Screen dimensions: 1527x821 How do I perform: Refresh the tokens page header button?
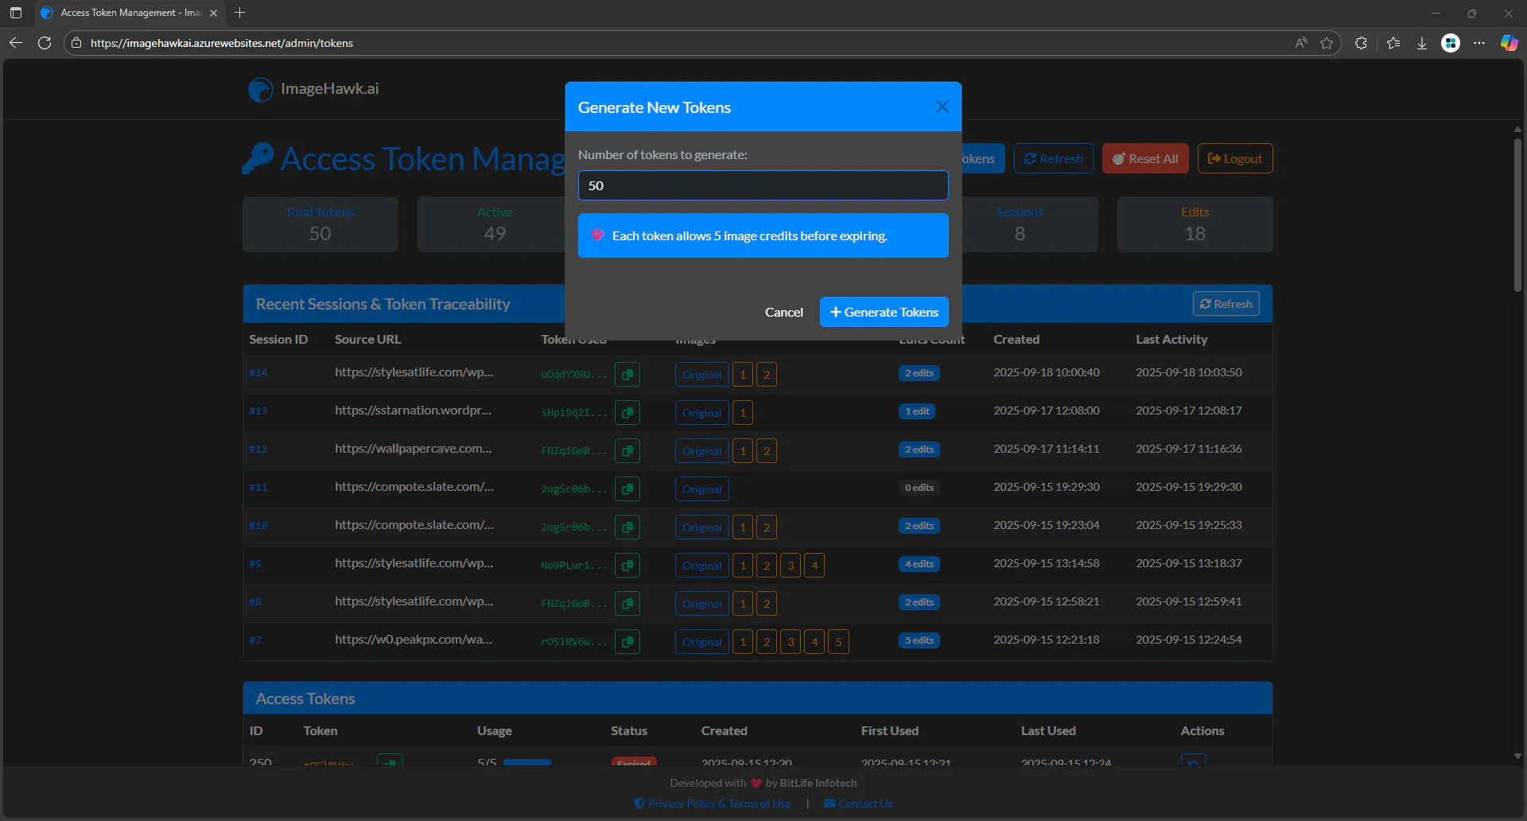point(1054,158)
